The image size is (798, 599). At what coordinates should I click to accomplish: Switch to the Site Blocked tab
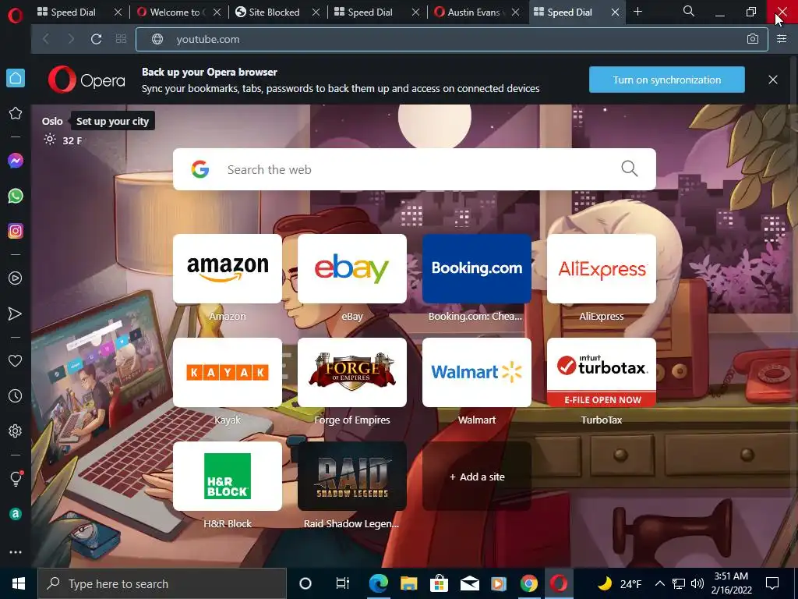(x=273, y=12)
